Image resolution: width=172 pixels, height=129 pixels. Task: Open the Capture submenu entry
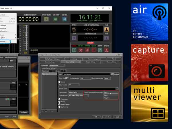point(8,38)
